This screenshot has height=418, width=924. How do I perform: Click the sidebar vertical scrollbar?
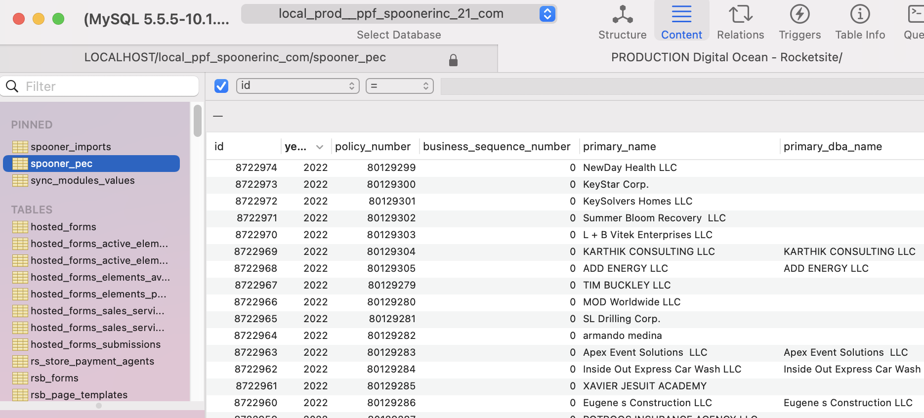tap(198, 121)
